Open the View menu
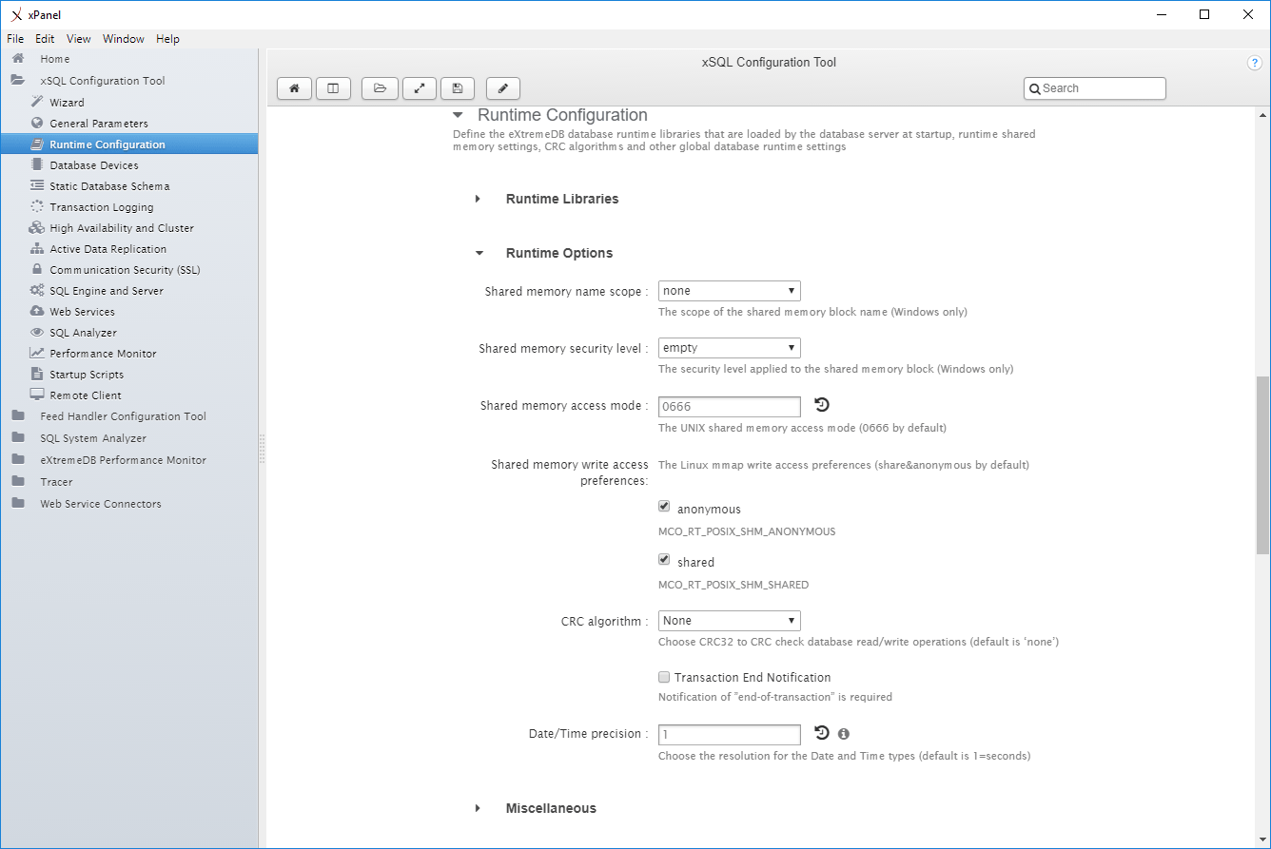 coord(79,39)
